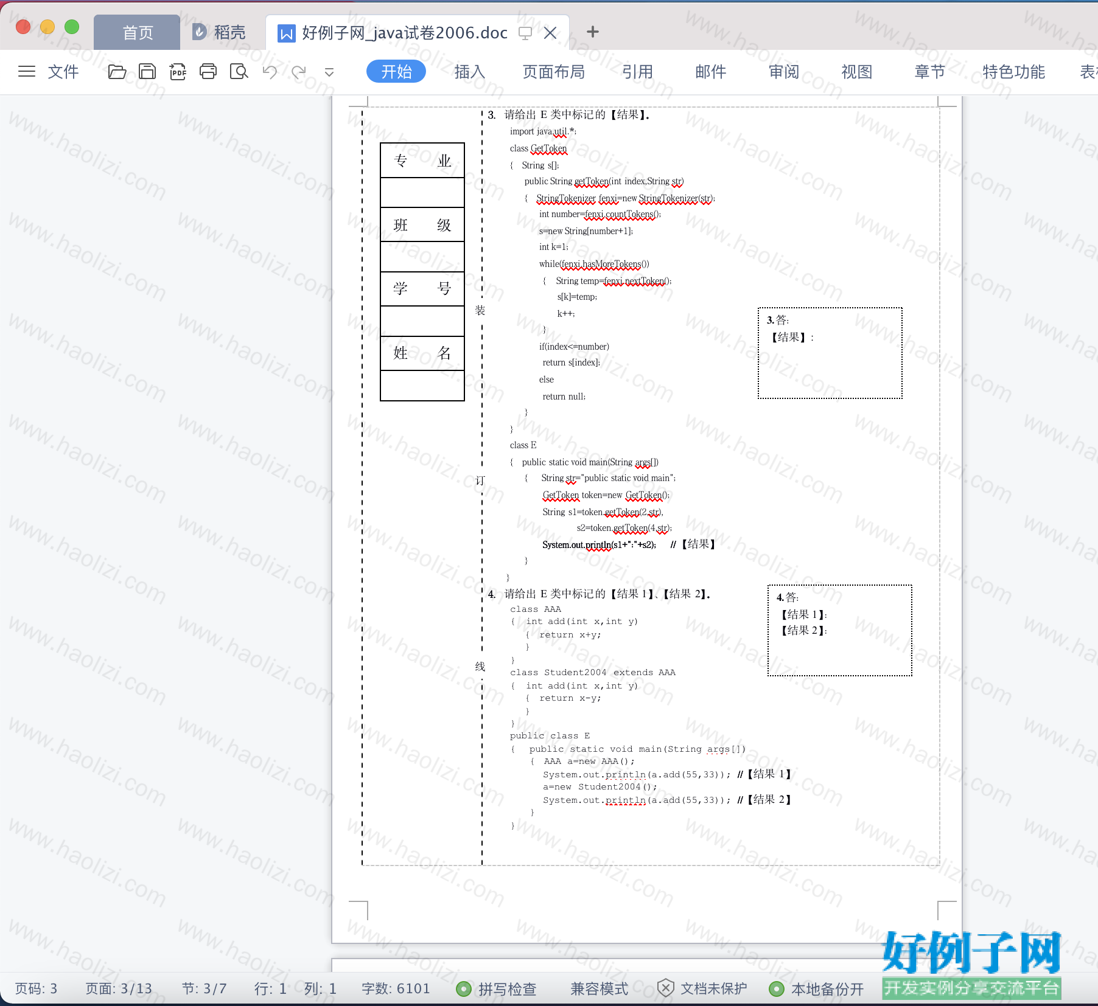Image resolution: width=1098 pixels, height=1006 pixels.
Task: Click the 稻壳 logo icon
Action: point(200,32)
